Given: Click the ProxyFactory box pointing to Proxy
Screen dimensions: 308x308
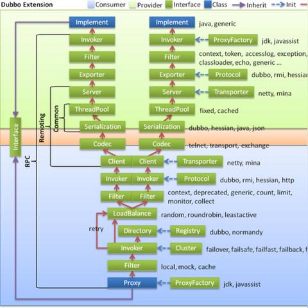Looking at the screenshot, I should (194, 283).
